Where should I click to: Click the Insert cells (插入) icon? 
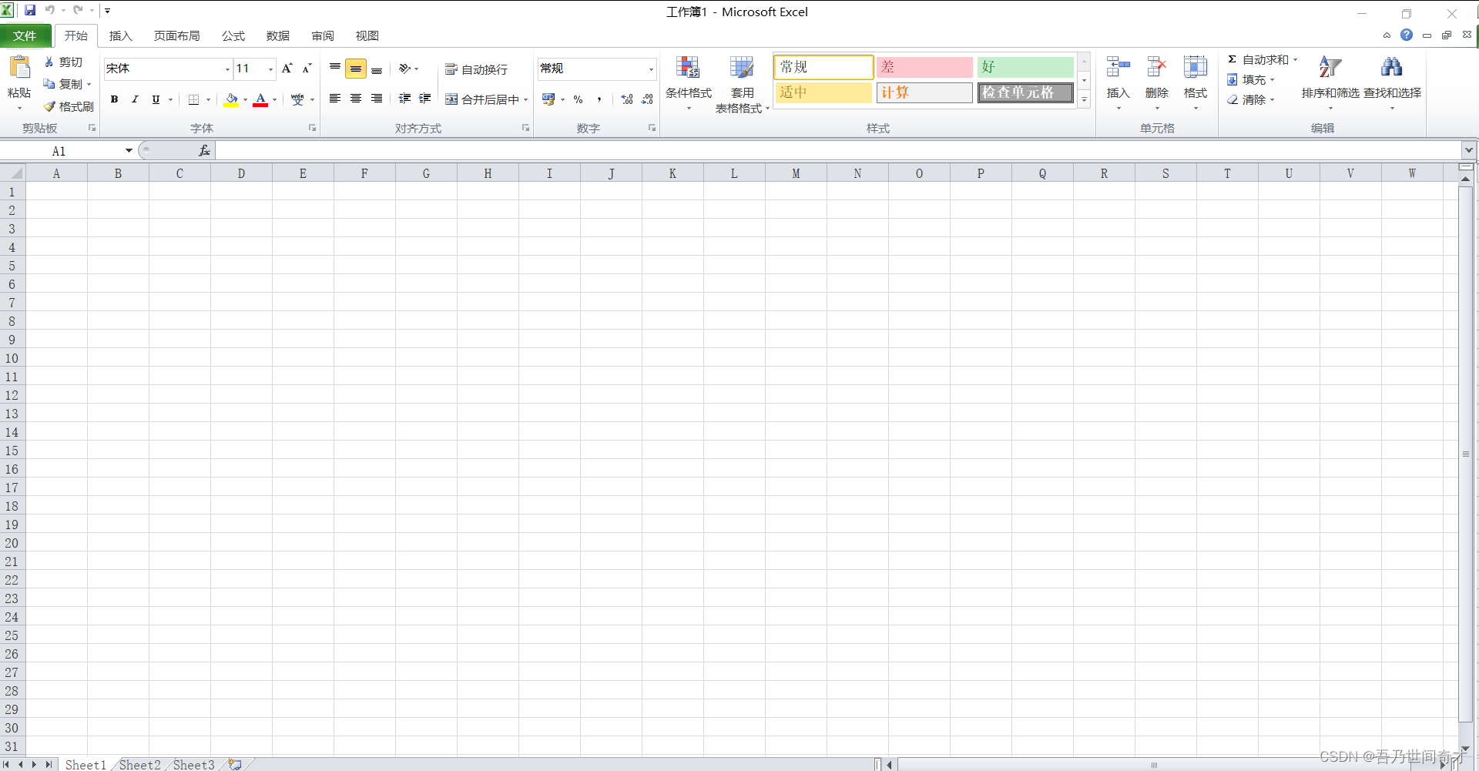pos(1118,68)
